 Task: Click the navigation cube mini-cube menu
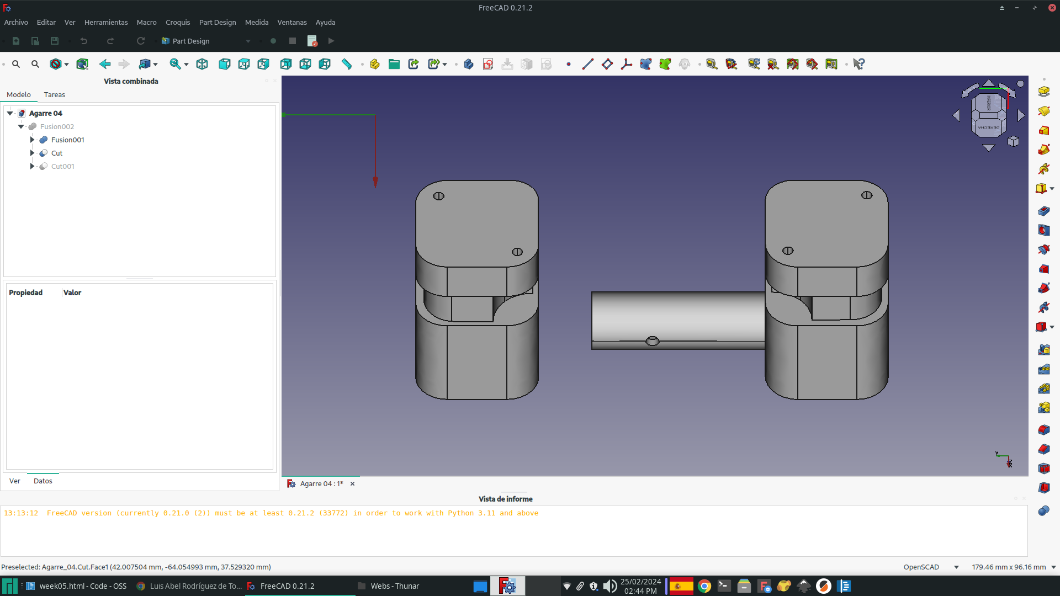pyautogui.click(x=1013, y=141)
